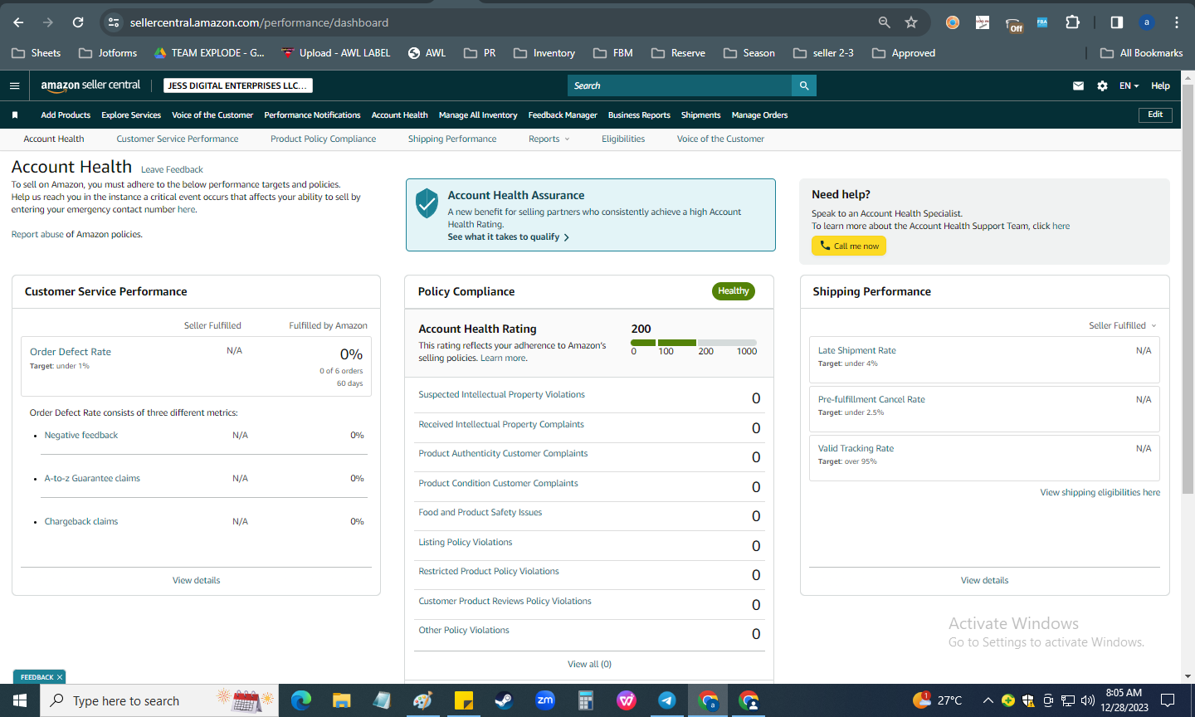
Task: Switch to the Eligibilities tab
Action: (x=623, y=139)
